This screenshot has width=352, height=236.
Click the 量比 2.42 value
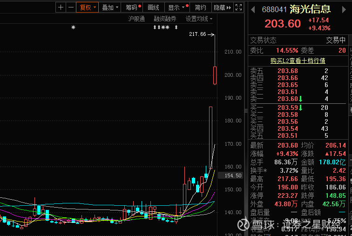(339, 170)
